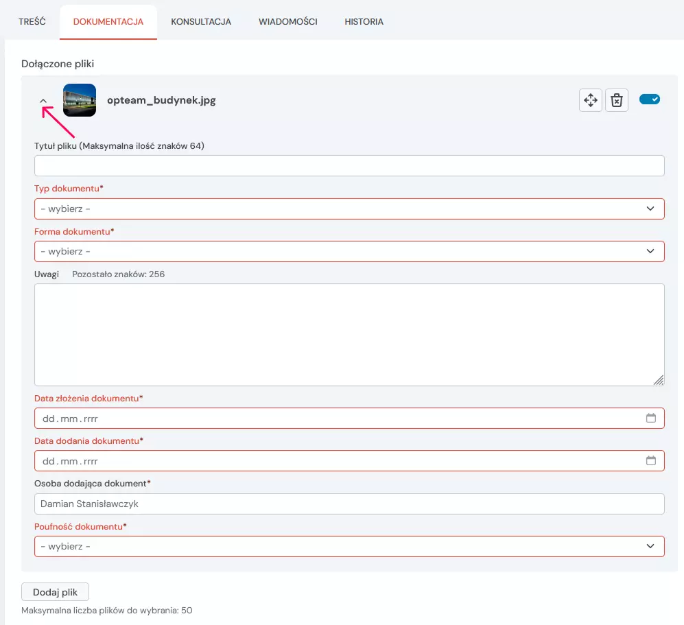Grab the Uwagi textarea resize handle

pyautogui.click(x=659, y=380)
